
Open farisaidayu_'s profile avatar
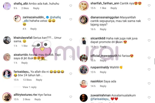pyautogui.click(x=7, y=74)
